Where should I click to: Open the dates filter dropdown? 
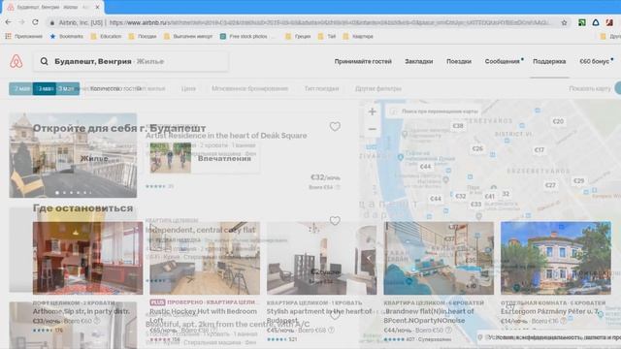point(45,88)
